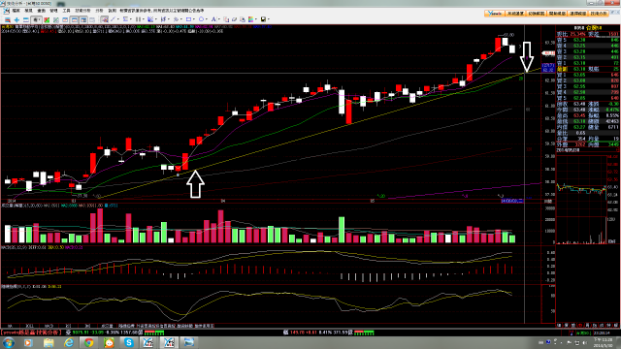The width and height of the screenshot is (621, 349).
Task: Open Skype from taskbar
Action: click(x=129, y=342)
